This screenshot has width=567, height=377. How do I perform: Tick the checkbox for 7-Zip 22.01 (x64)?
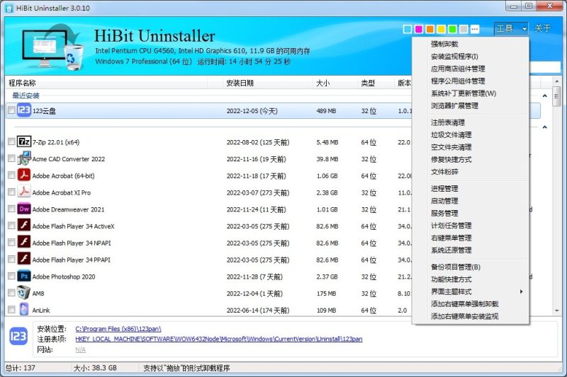[x=11, y=141]
